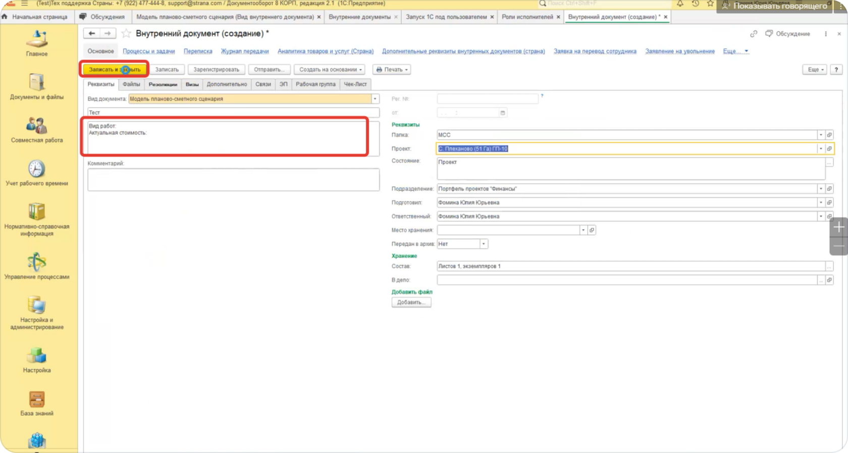
Task: Expand the Вид документа dropdown
Action: point(375,99)
